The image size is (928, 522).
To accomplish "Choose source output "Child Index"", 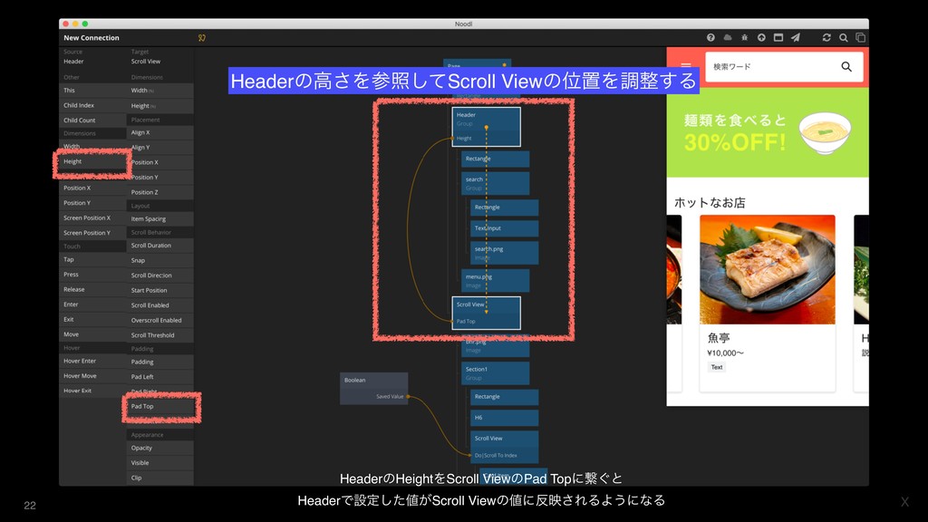I will point(92,105).
